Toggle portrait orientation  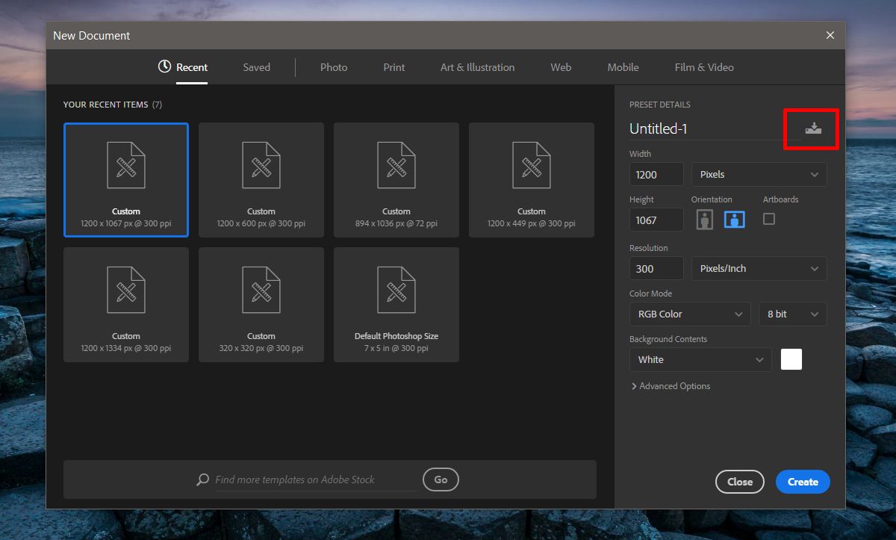click(704, 219)
